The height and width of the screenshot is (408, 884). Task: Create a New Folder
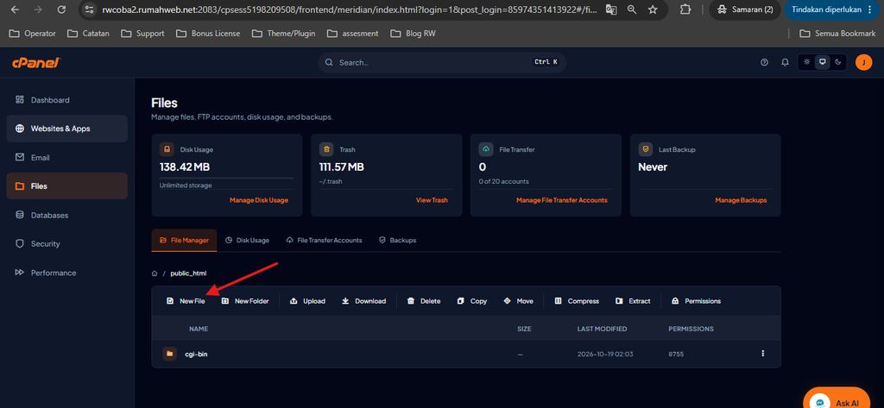pyautogui.click(x=245, y=301)
